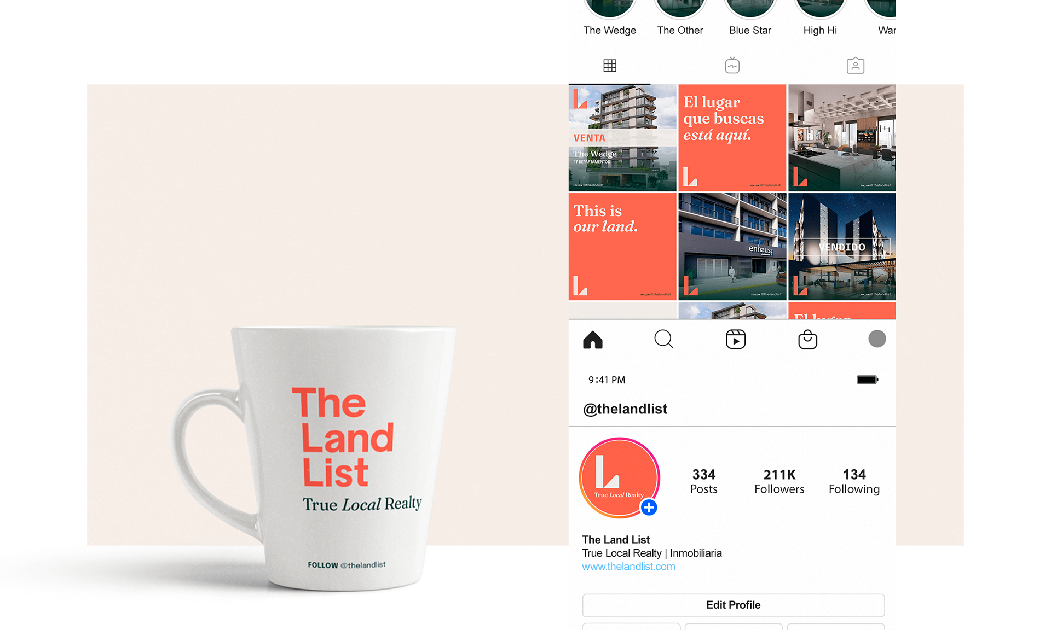Viewport: 1051px width, 630px height.
Task: Switch to the grid posts tab
Action: (x=610, y=66)
